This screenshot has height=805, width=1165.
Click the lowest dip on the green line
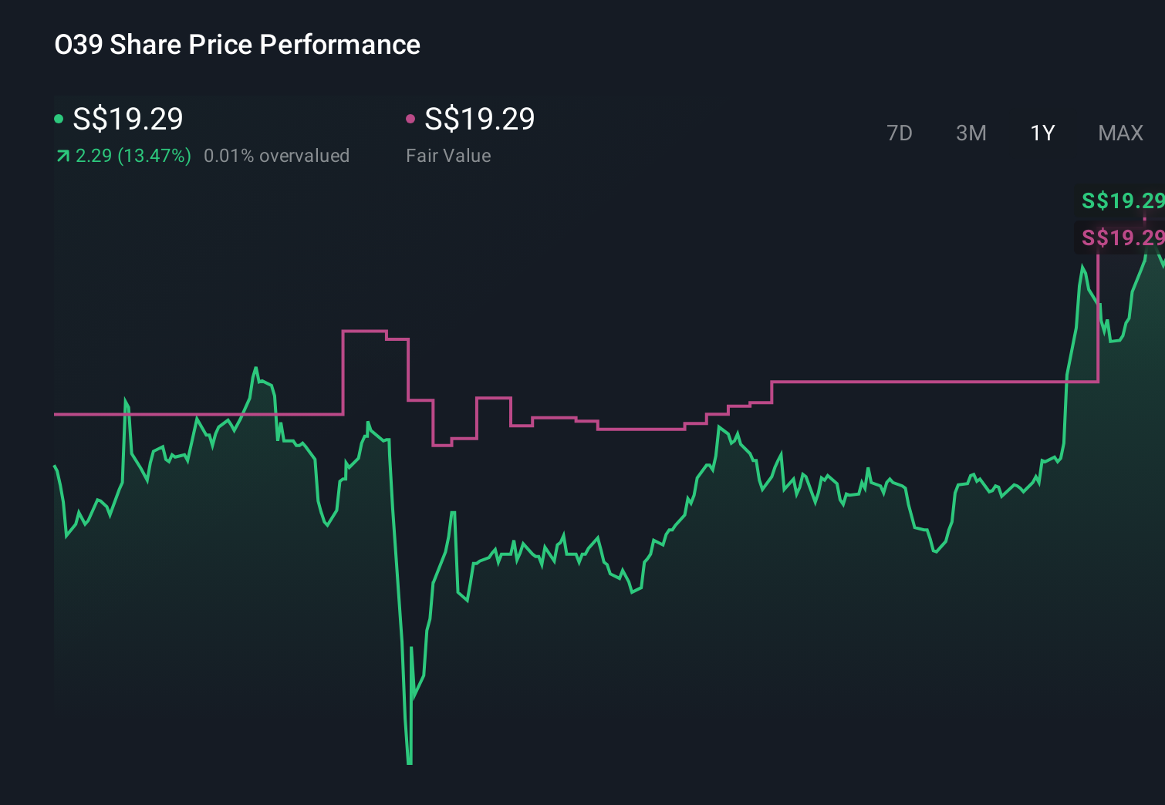(408, 762)
